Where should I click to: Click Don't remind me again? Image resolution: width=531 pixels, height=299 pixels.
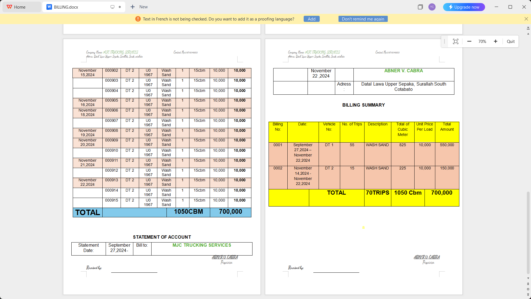click(363, 19)
